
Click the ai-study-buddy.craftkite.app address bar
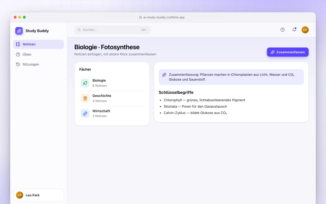click(x=162, y=17)
